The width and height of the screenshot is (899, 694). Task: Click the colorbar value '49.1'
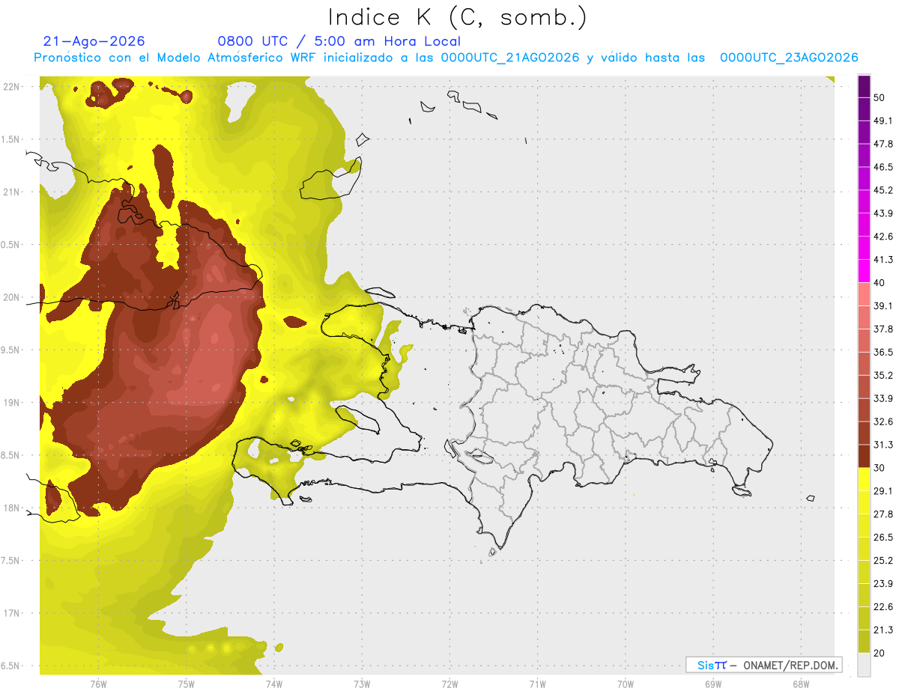pyautogui.click(x=883, y=121)
